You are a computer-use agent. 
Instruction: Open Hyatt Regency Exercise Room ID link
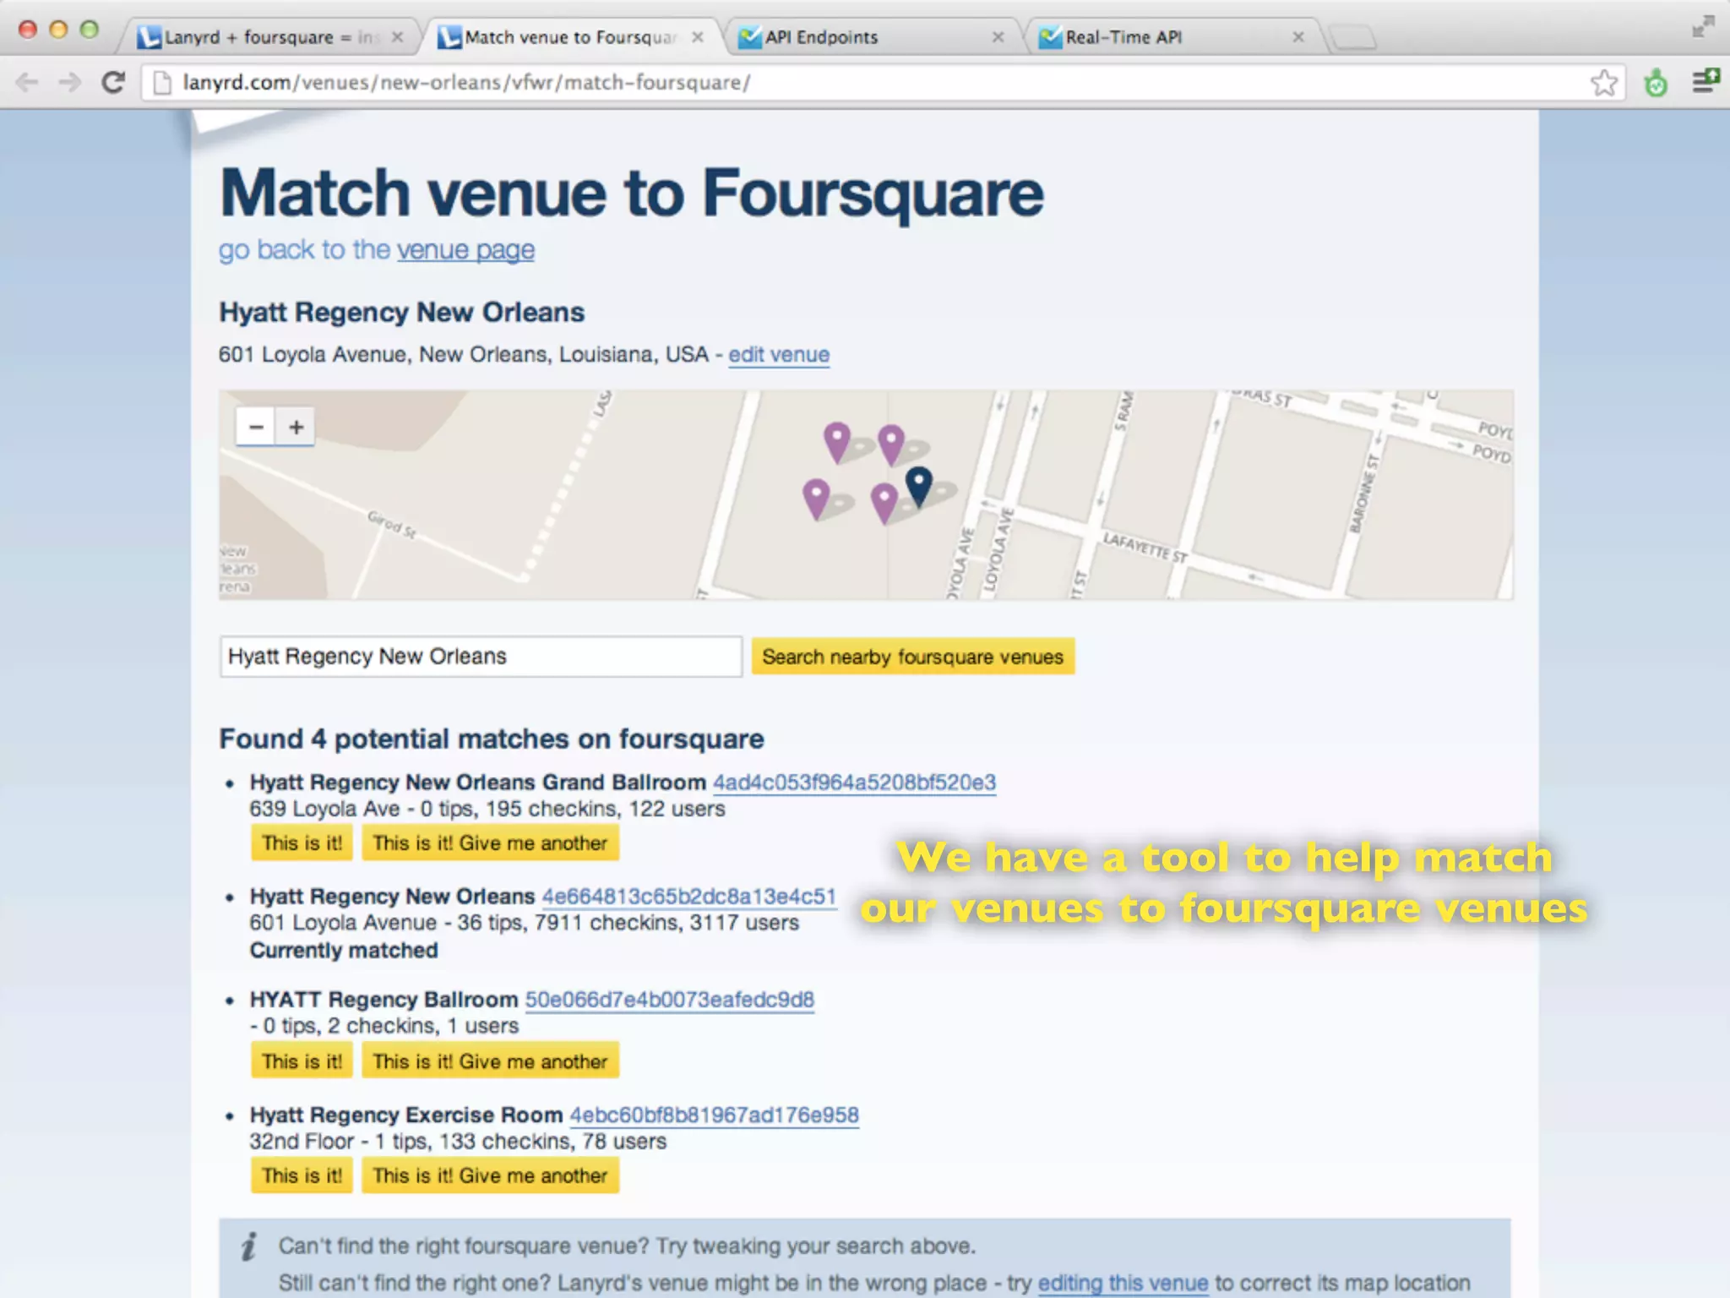(x=714, y=1115)
